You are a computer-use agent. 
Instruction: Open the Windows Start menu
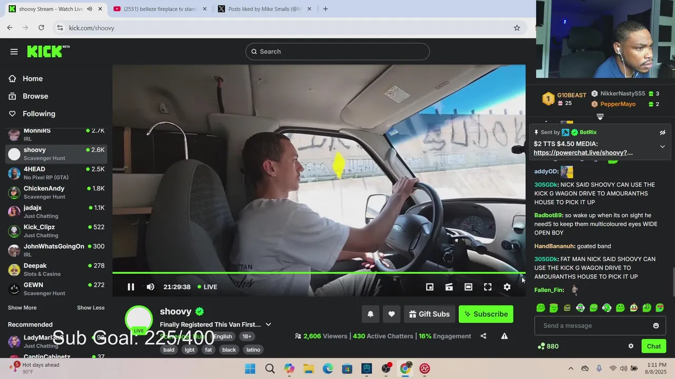pyautogui.click(x=250, y=368)
